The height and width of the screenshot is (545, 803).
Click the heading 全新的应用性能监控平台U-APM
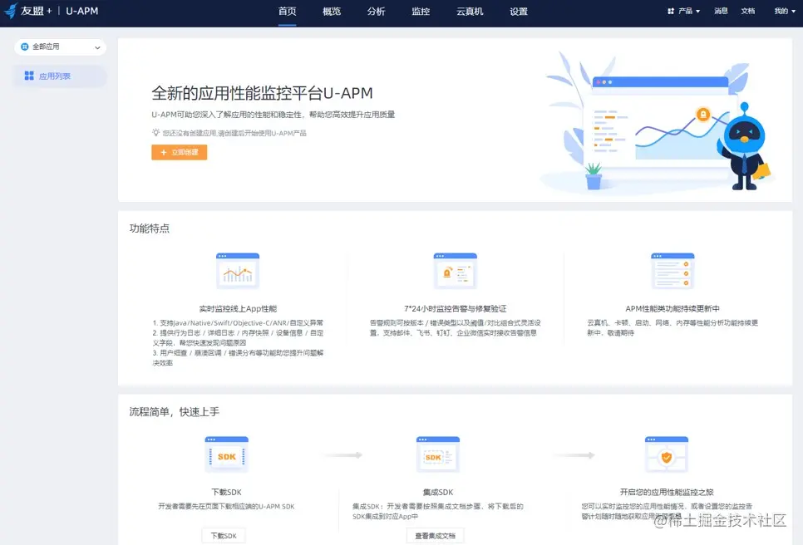pyautogui.click(x=262, y=93)
